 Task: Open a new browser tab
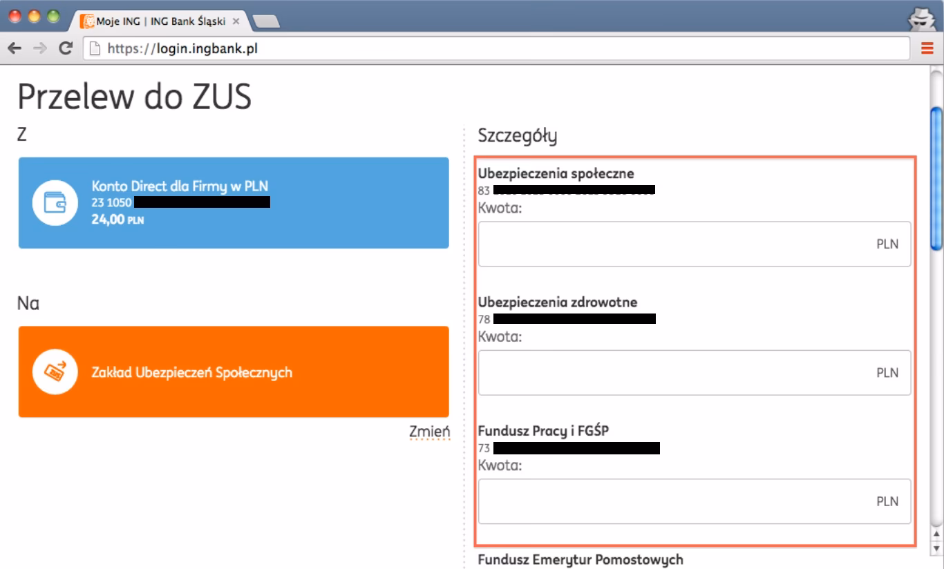267,22
